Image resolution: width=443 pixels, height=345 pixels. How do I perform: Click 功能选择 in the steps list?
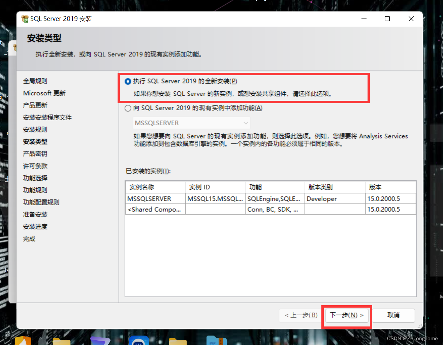(35, 178)
